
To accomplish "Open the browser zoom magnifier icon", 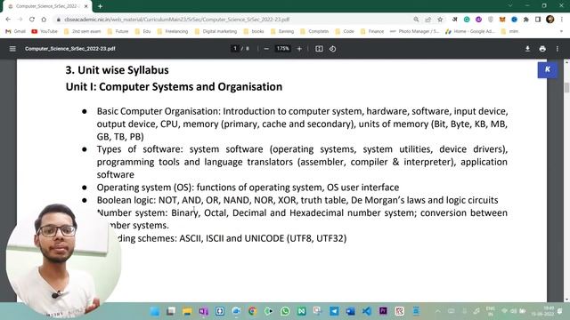I will pyautogui.click(x=416, y=20).
